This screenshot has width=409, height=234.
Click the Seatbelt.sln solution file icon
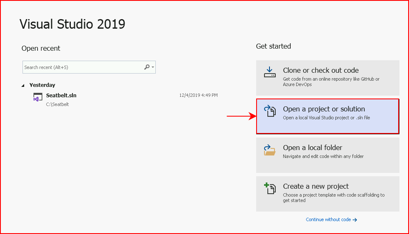(37, 97)
